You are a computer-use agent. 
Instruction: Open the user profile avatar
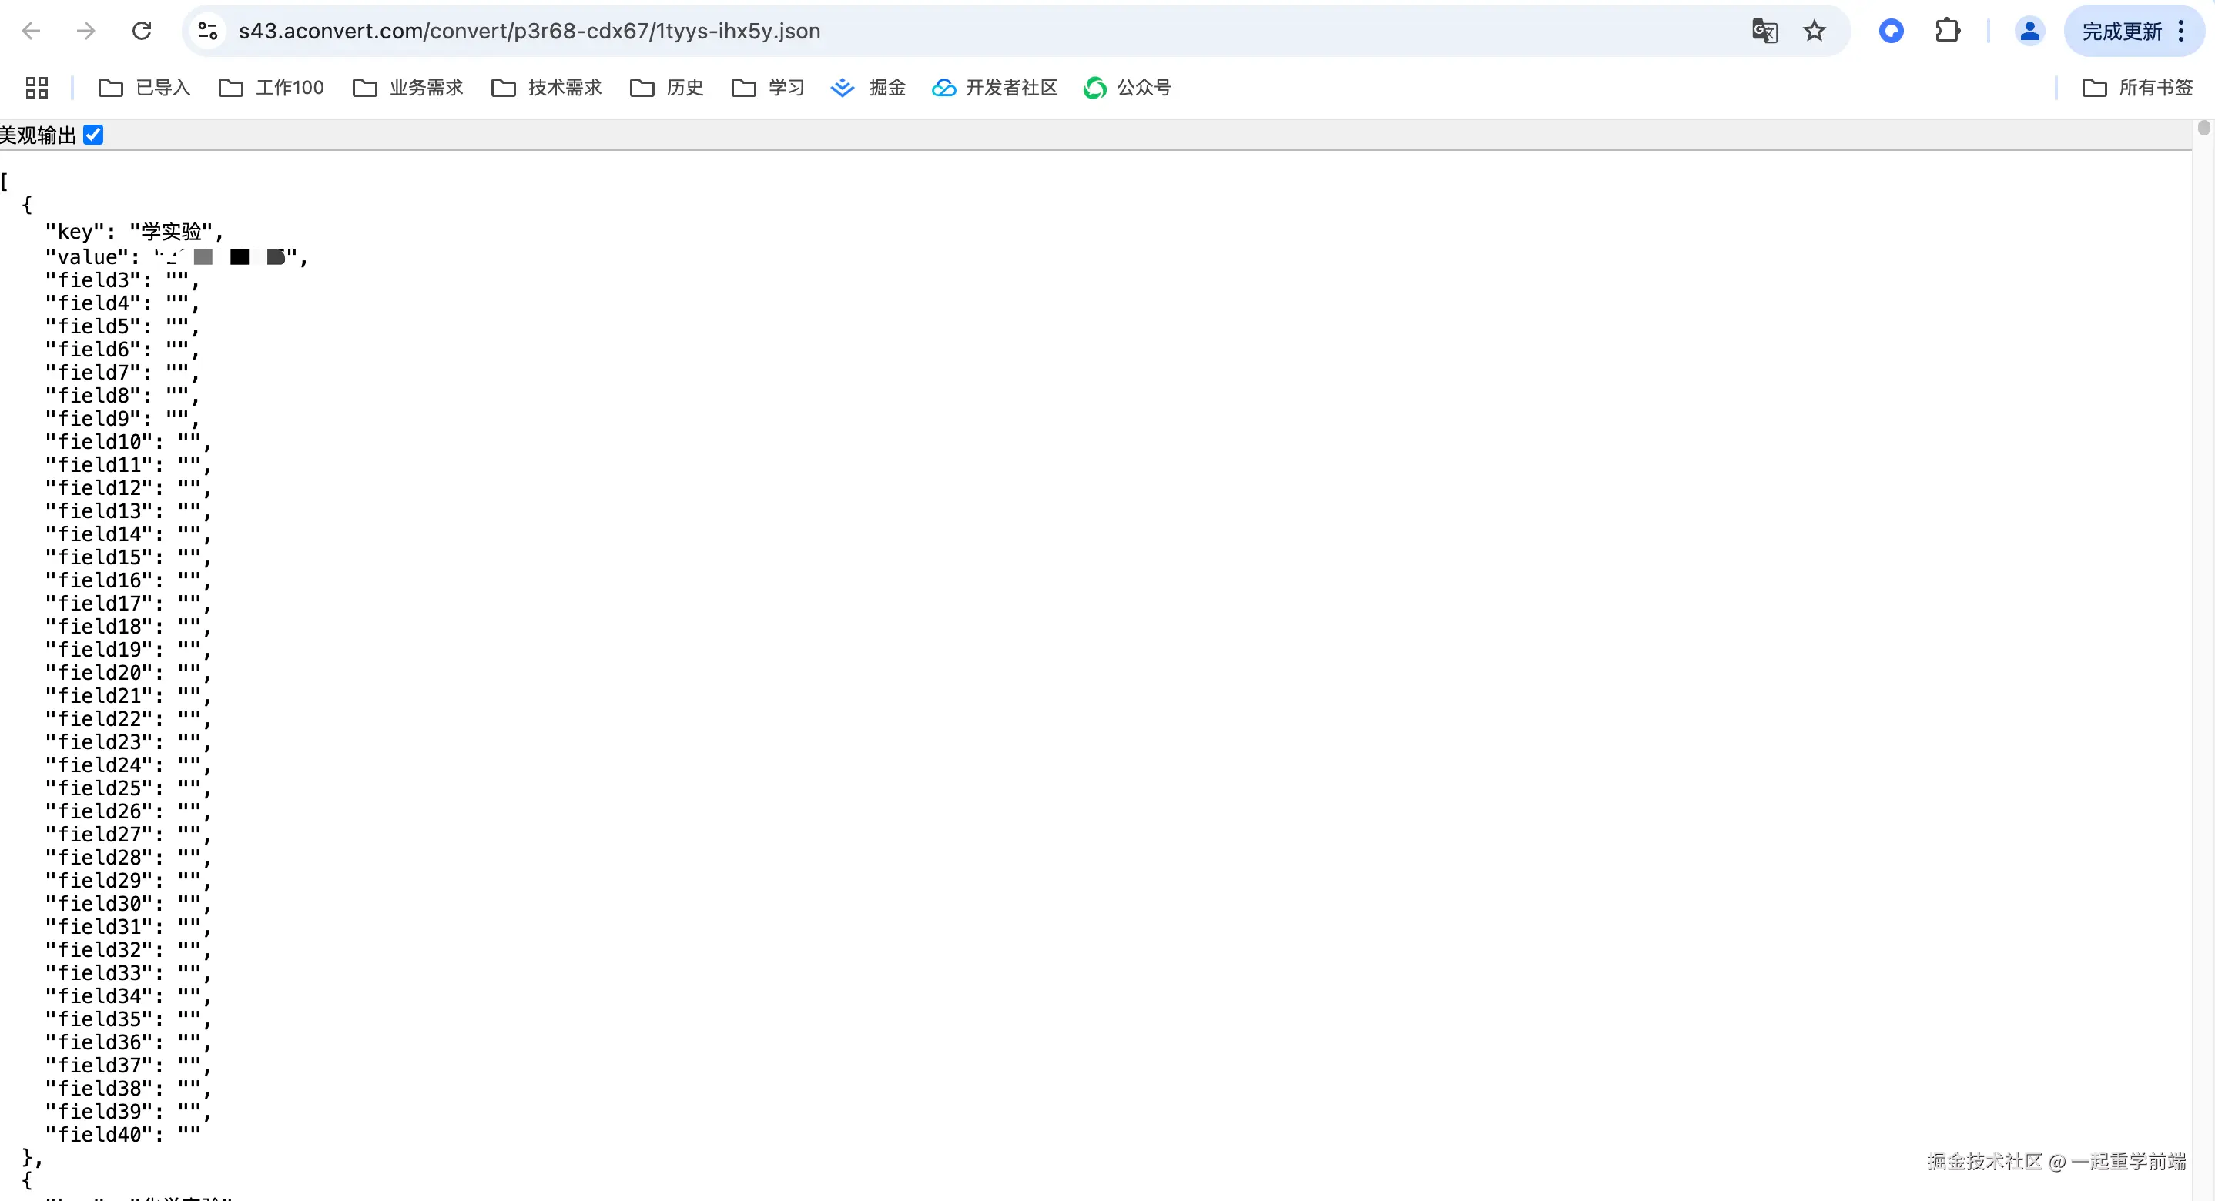click(x=2029, y=31)
